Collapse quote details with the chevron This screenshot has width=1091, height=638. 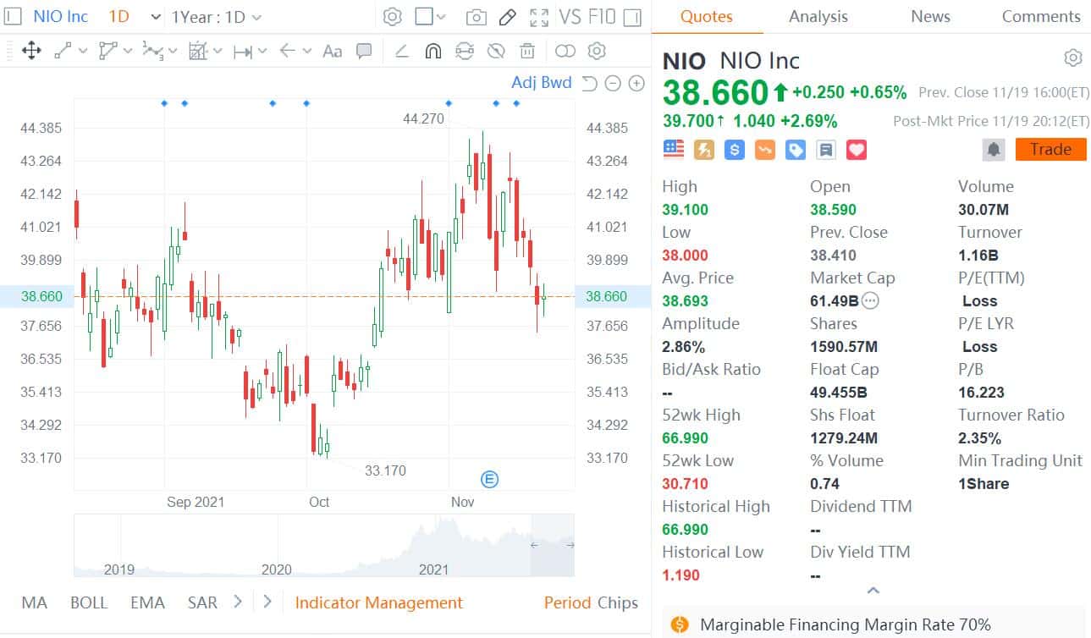[873, 591]
